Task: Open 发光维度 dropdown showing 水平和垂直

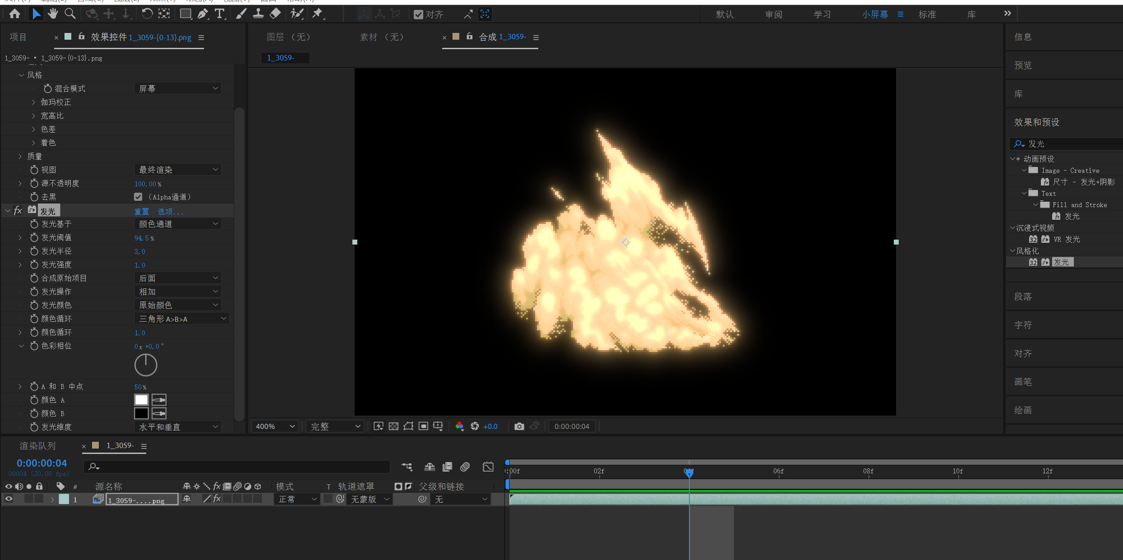Action: click(x=178, y=427)
